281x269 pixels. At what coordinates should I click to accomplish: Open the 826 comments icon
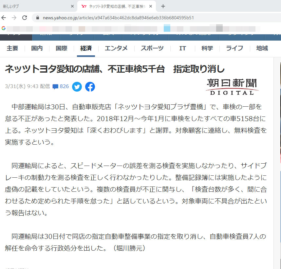(55, 87)
